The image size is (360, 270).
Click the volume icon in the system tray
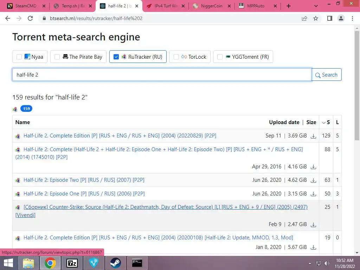click(327, 263)
